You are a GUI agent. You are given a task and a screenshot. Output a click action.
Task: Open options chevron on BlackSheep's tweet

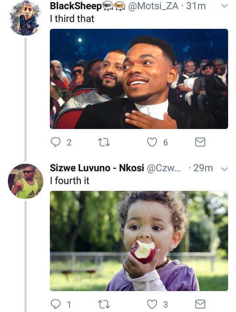click(225, 6)
